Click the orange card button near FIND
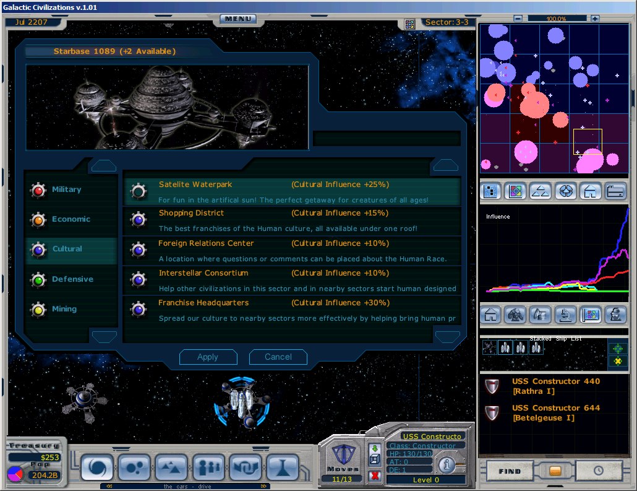 [555, 471]
